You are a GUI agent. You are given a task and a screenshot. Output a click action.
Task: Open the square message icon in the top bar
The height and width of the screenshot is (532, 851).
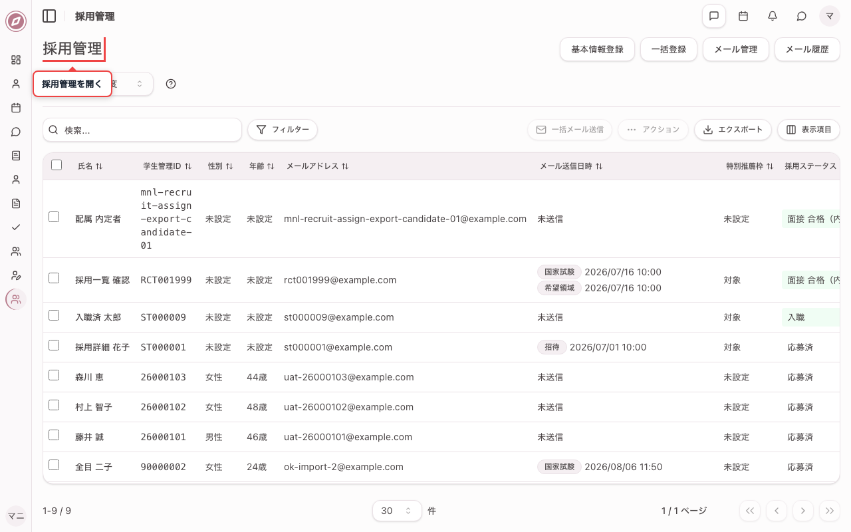[x=714, y=16]
